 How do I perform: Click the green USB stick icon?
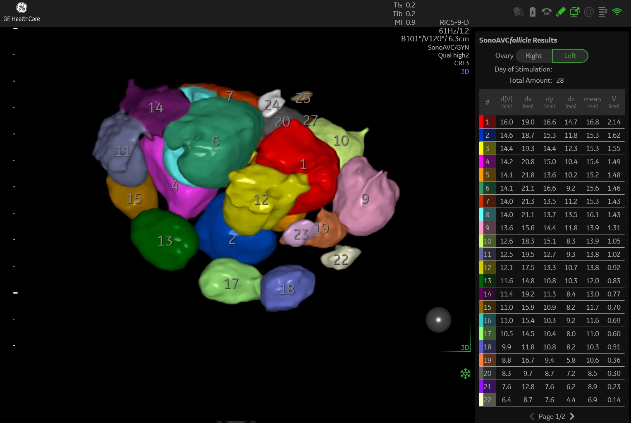click(x=561, y=12)
